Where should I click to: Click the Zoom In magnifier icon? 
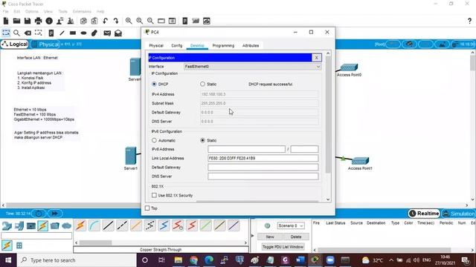[129, 21]
